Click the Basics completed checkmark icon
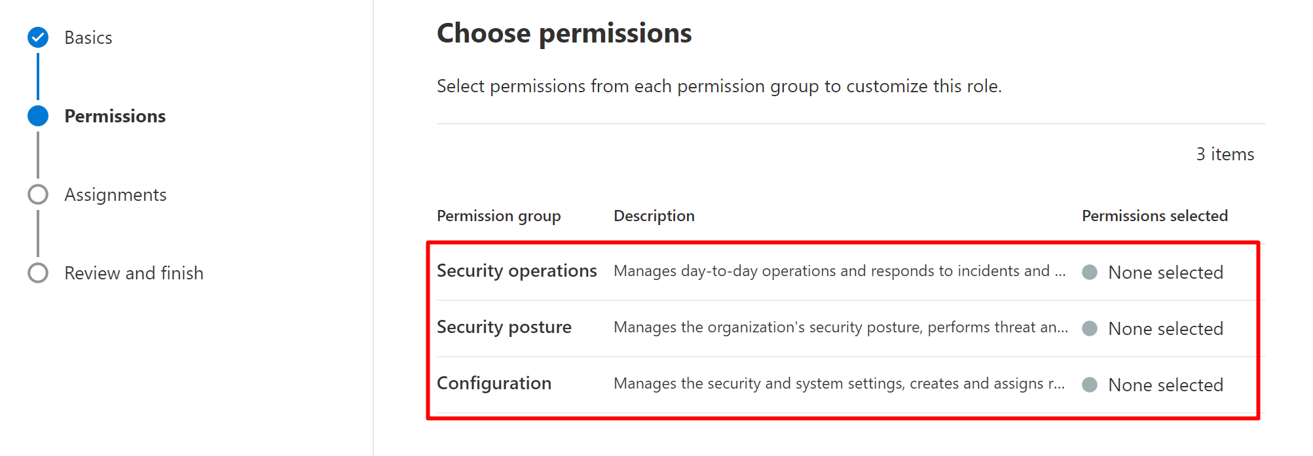The image size is (1313, 456). [x=38, y=37]
